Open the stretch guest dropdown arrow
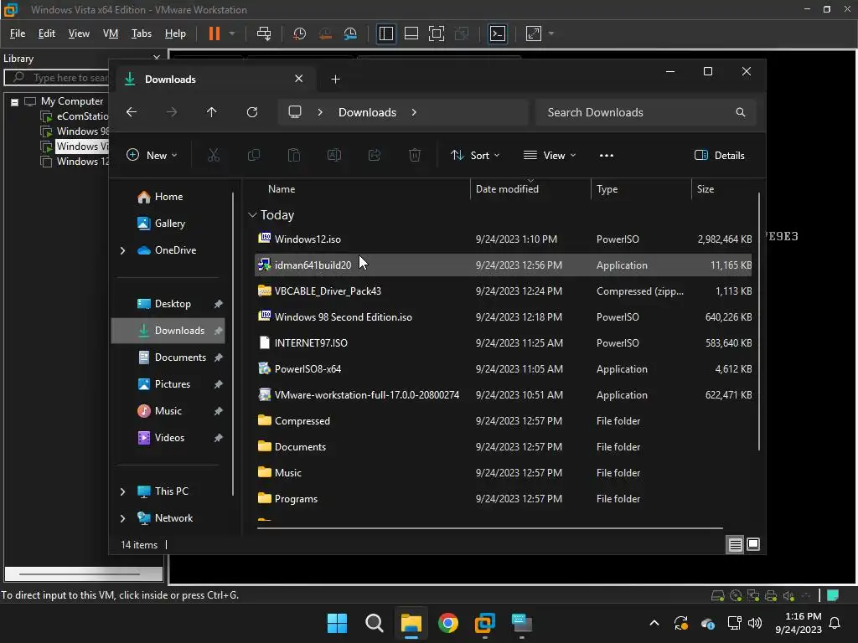This screenshot has width=858, height=643. pyautogui.click(x=551, y=33)
